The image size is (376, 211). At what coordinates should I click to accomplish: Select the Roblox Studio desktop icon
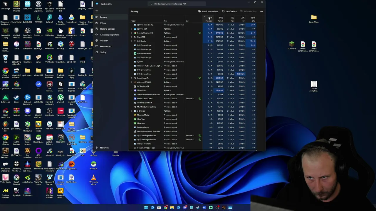61,86
